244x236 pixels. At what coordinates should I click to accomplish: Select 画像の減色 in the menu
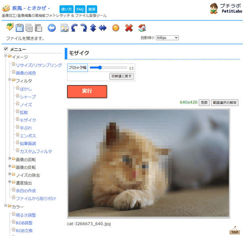pos(26,73)
